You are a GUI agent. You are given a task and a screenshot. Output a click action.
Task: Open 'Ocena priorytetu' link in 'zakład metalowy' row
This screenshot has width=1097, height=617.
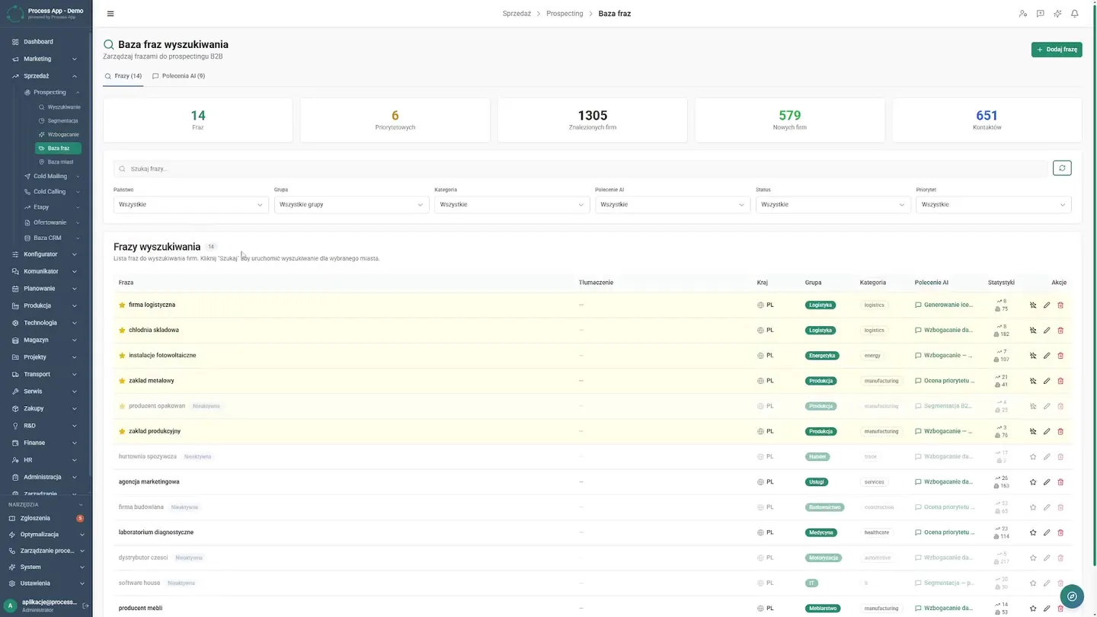coord(945,381)
